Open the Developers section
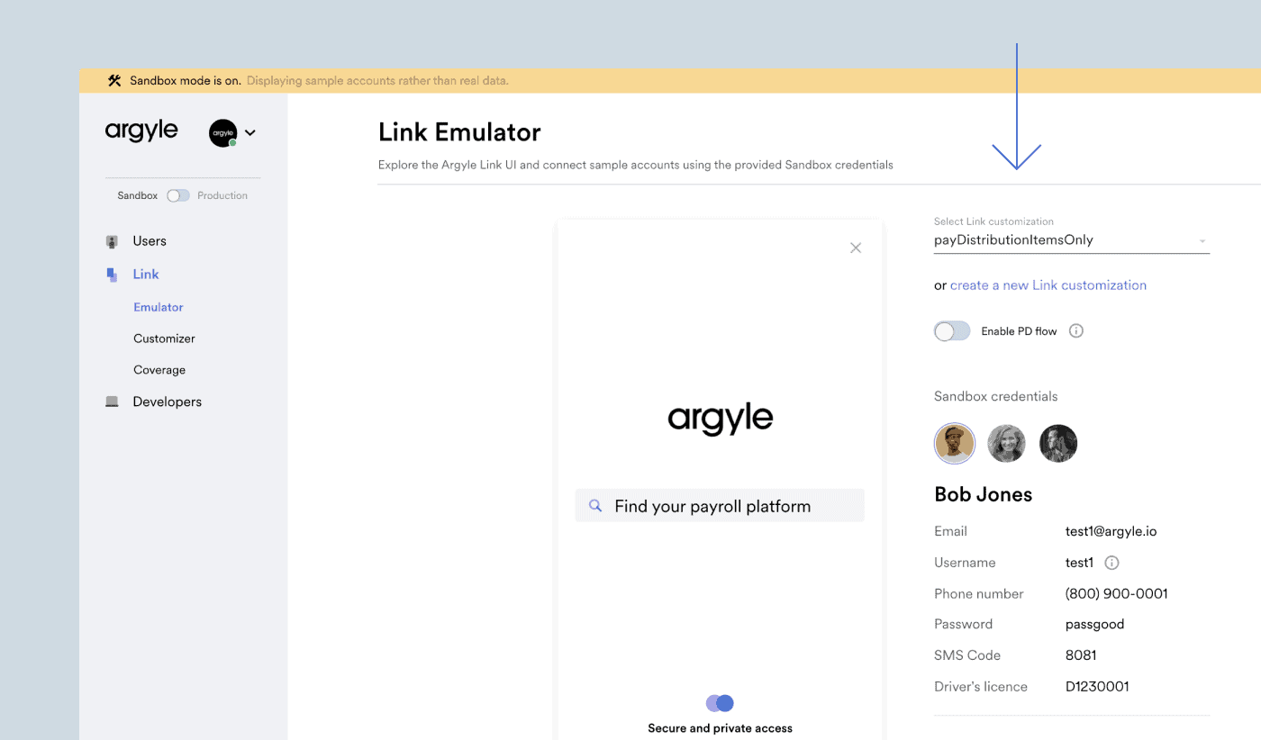This screenshot has height=740, width=1261. (x=168, y=402)
